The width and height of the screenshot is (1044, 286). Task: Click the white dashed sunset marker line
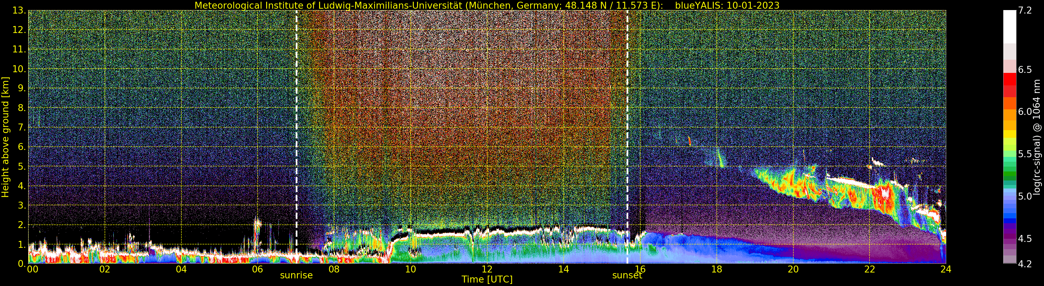(627, 137)
